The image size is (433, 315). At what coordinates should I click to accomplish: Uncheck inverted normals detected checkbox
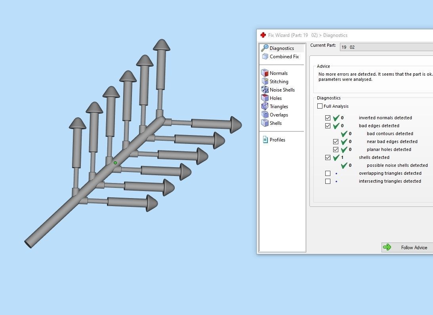pyautogui.click(x=328, y=118)
